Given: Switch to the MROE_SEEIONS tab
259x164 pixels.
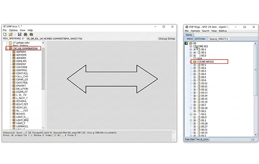Looking at the screenshot, I should [196, 39].
